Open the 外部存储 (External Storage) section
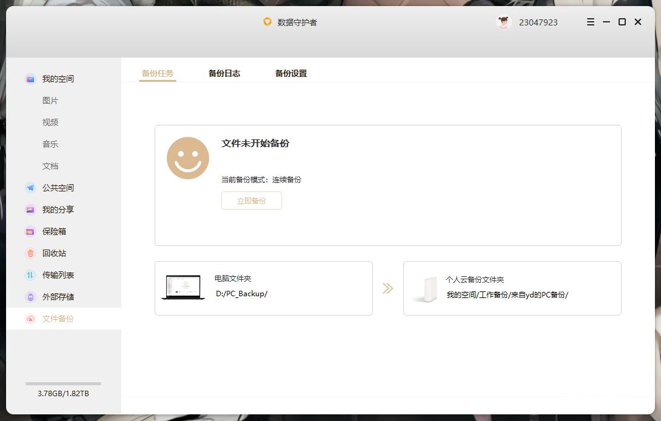The height and width of the screenshot is (421, 661). (58, 297)
